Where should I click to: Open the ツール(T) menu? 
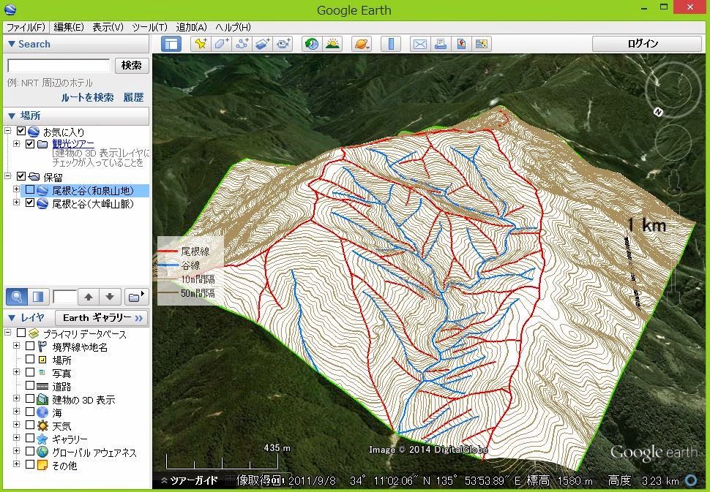coord(149,27)
